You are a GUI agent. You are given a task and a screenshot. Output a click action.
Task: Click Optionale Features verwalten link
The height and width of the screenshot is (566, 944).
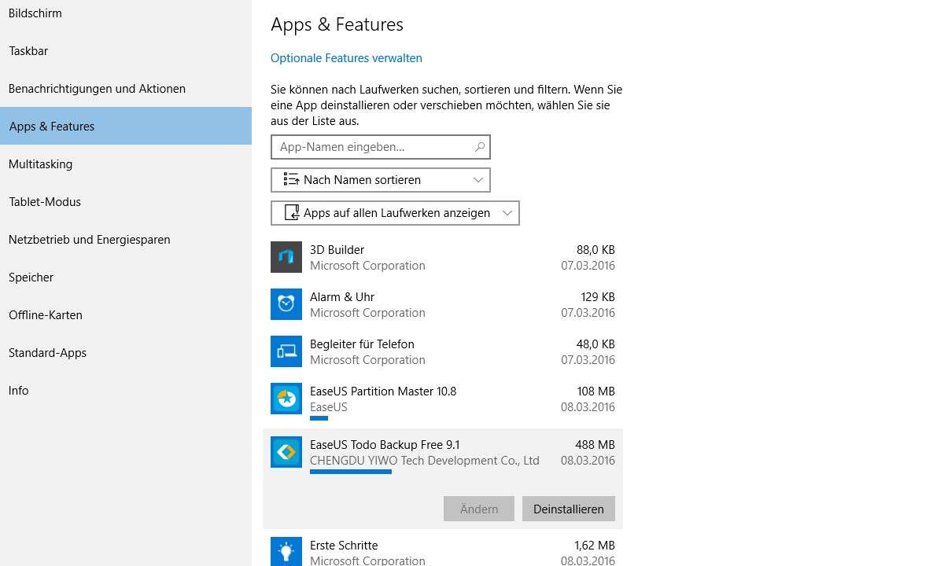point(346,58)
